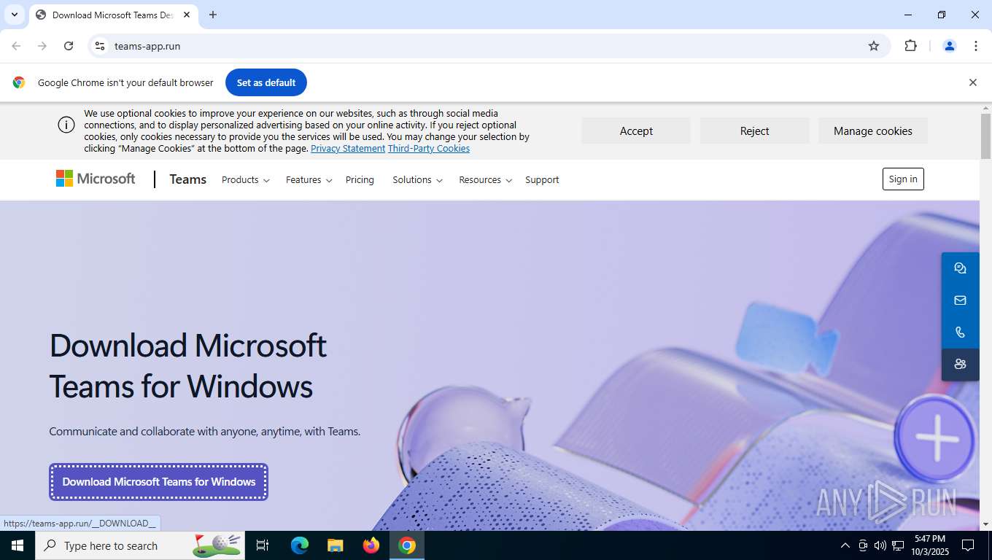Open Task View in taskbar
Viewport: 992px width, 560px height.
263,545
